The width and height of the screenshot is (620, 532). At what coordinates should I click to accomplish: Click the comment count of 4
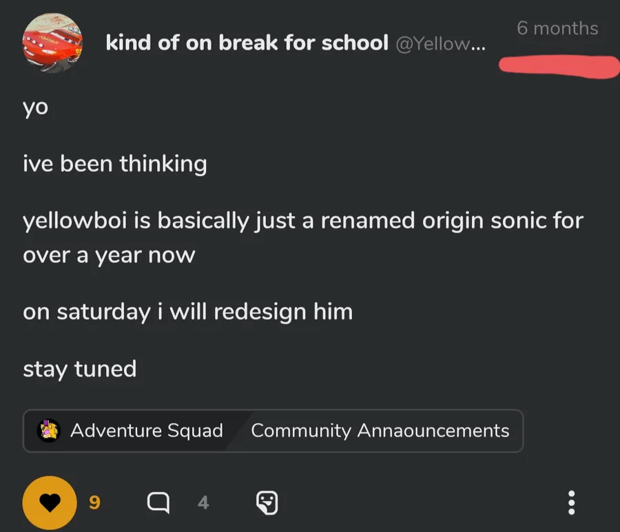203,504
